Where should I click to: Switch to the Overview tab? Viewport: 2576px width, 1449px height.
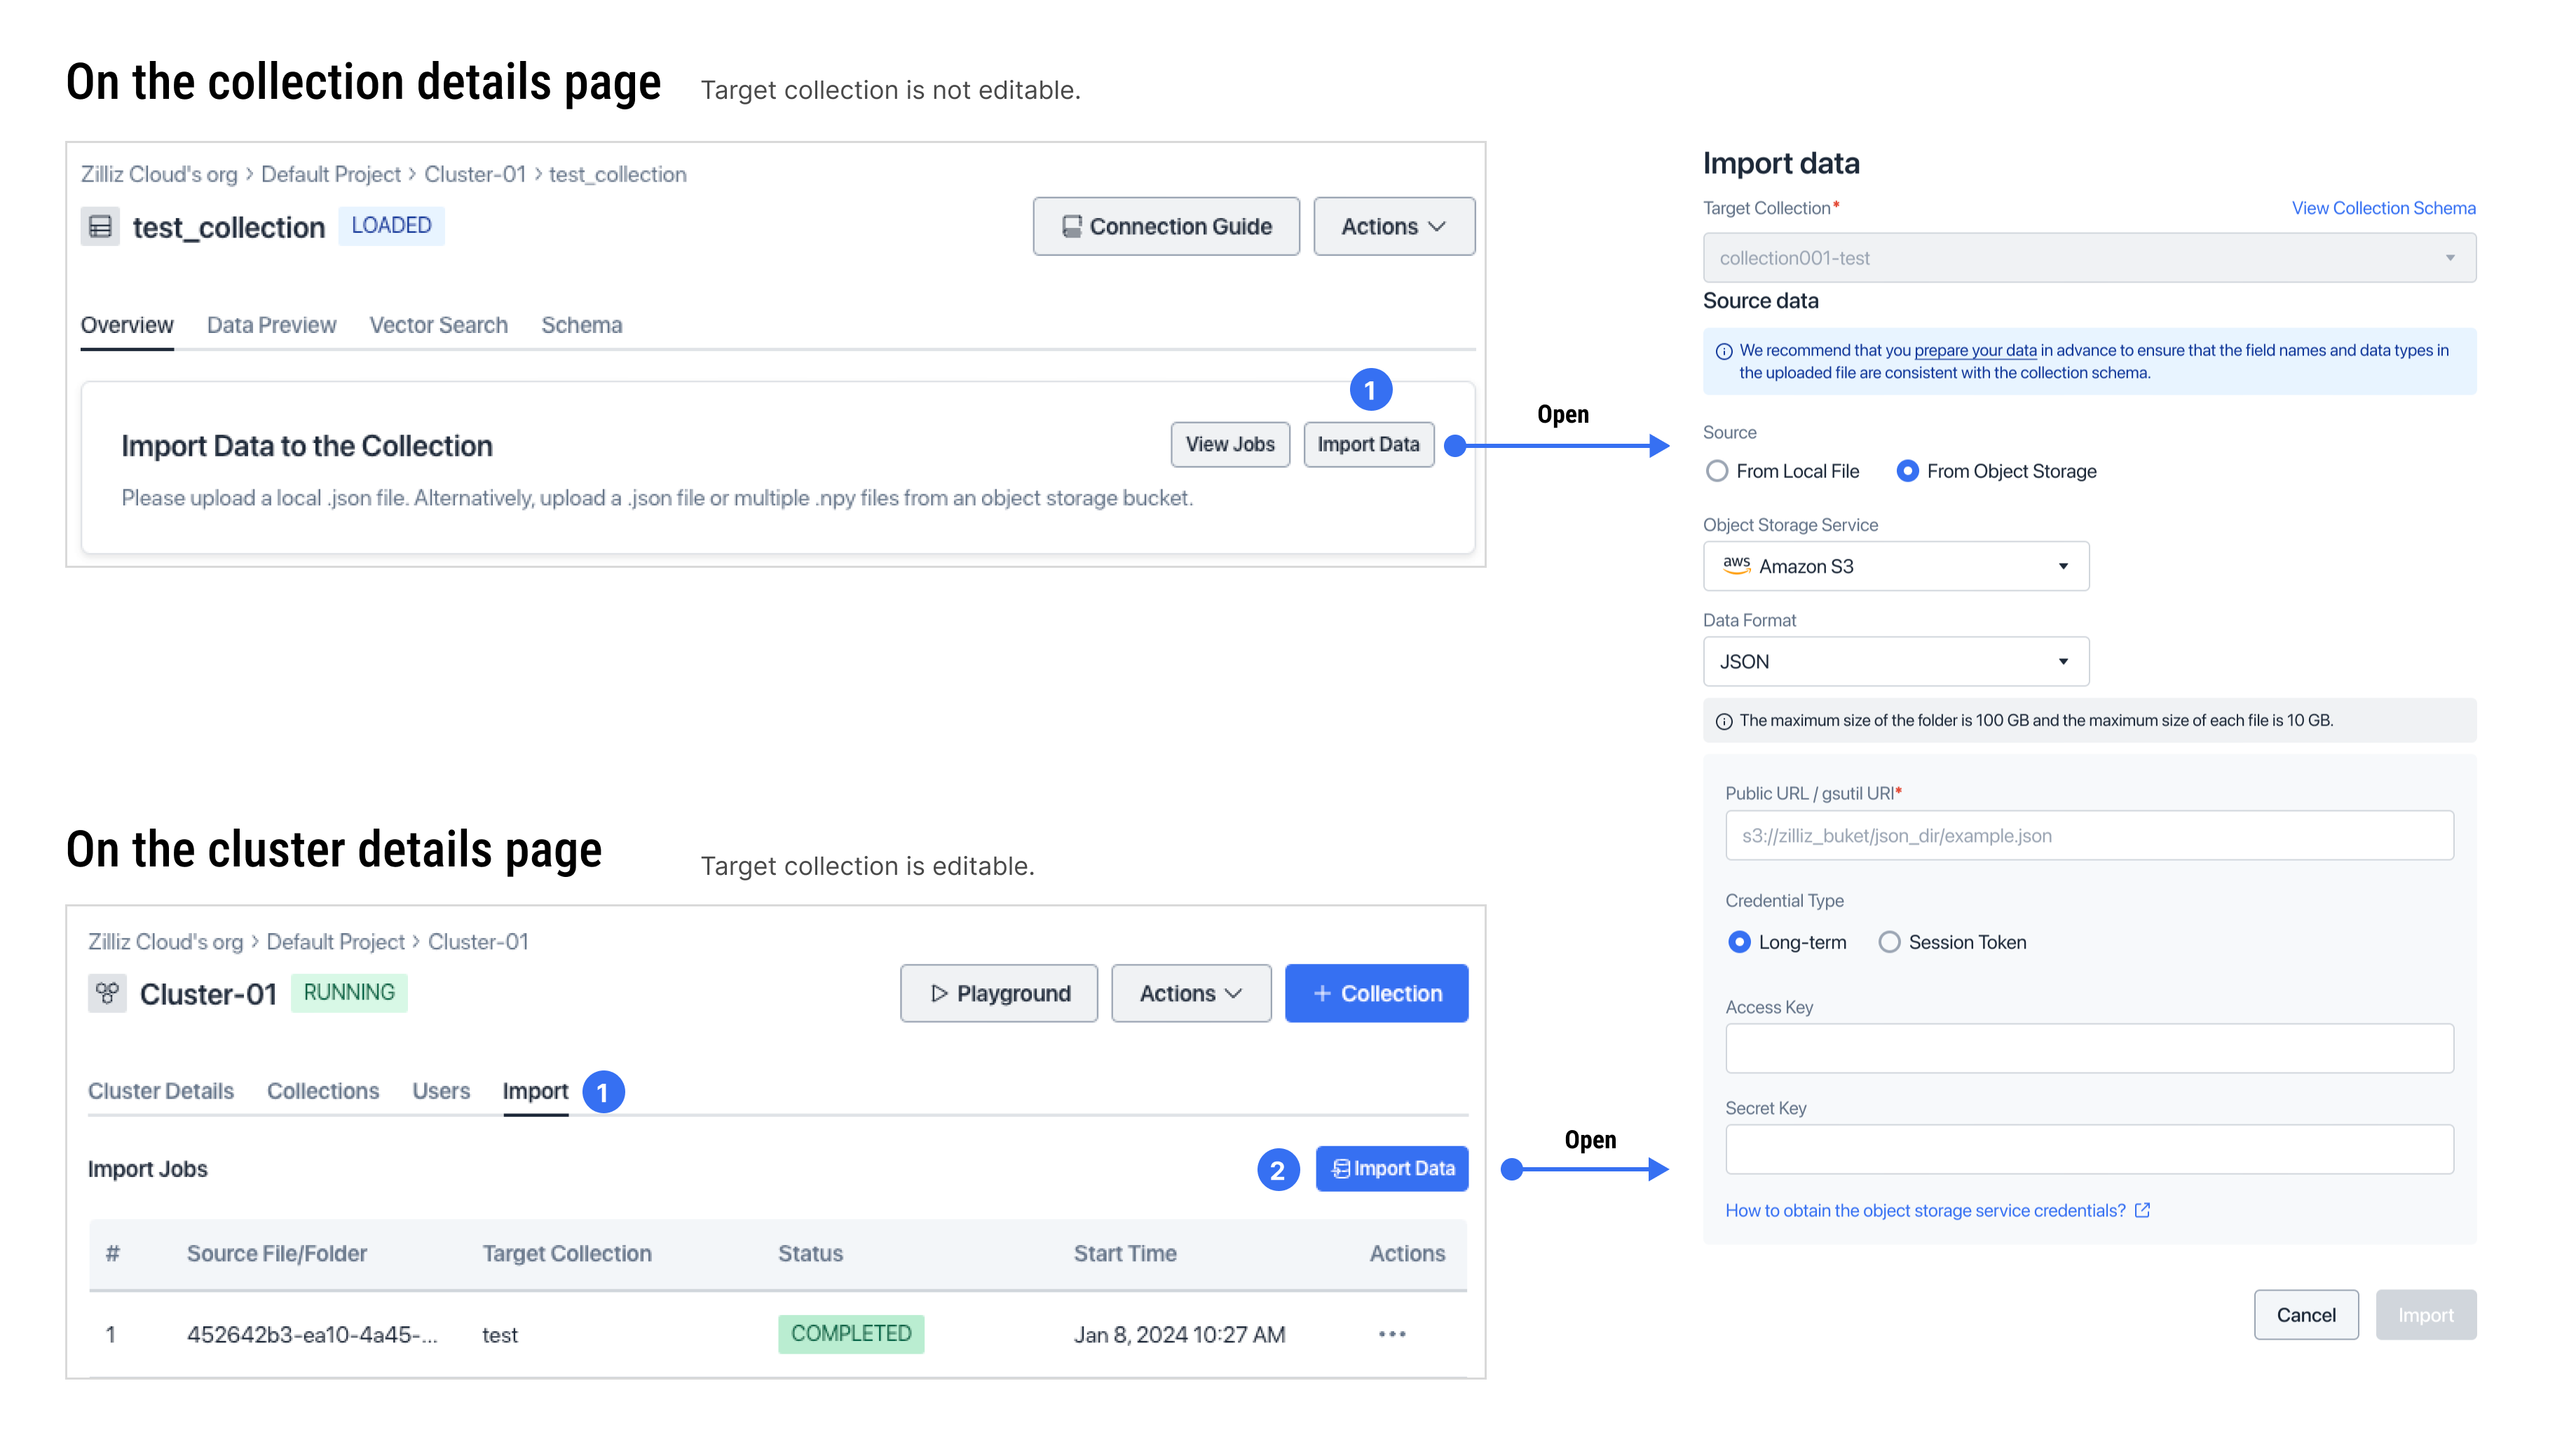pyautogui.click(x=127, y=325)
